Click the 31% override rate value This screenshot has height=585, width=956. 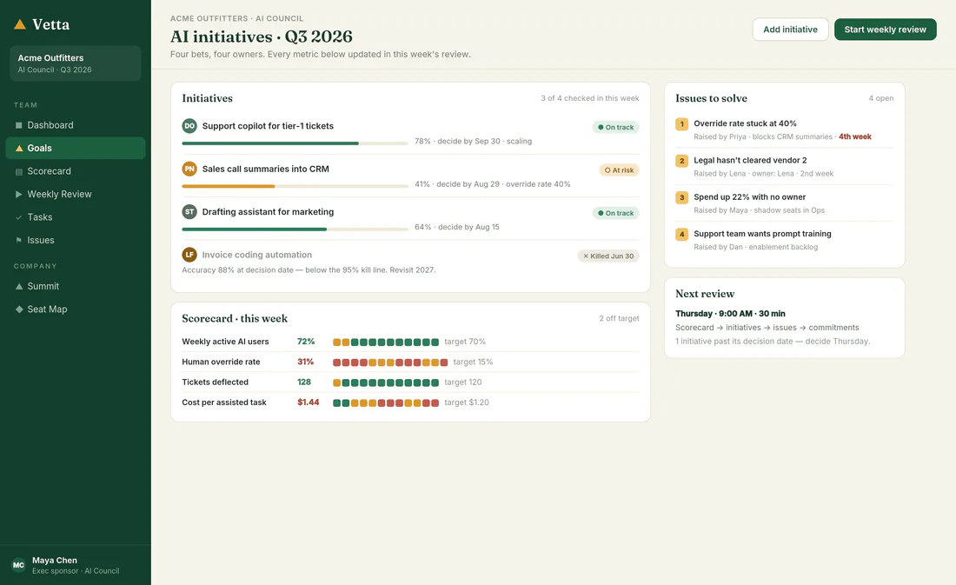click(x=305, y=362)
